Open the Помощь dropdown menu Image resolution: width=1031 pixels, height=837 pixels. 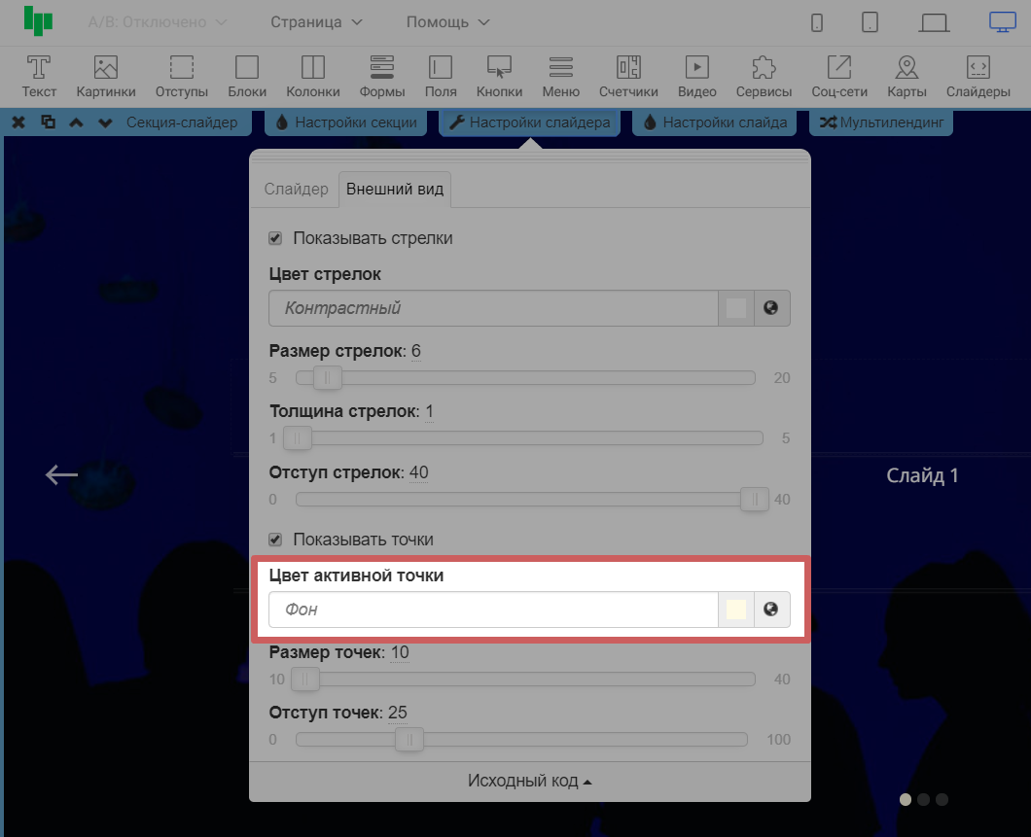tap(447, 21)
